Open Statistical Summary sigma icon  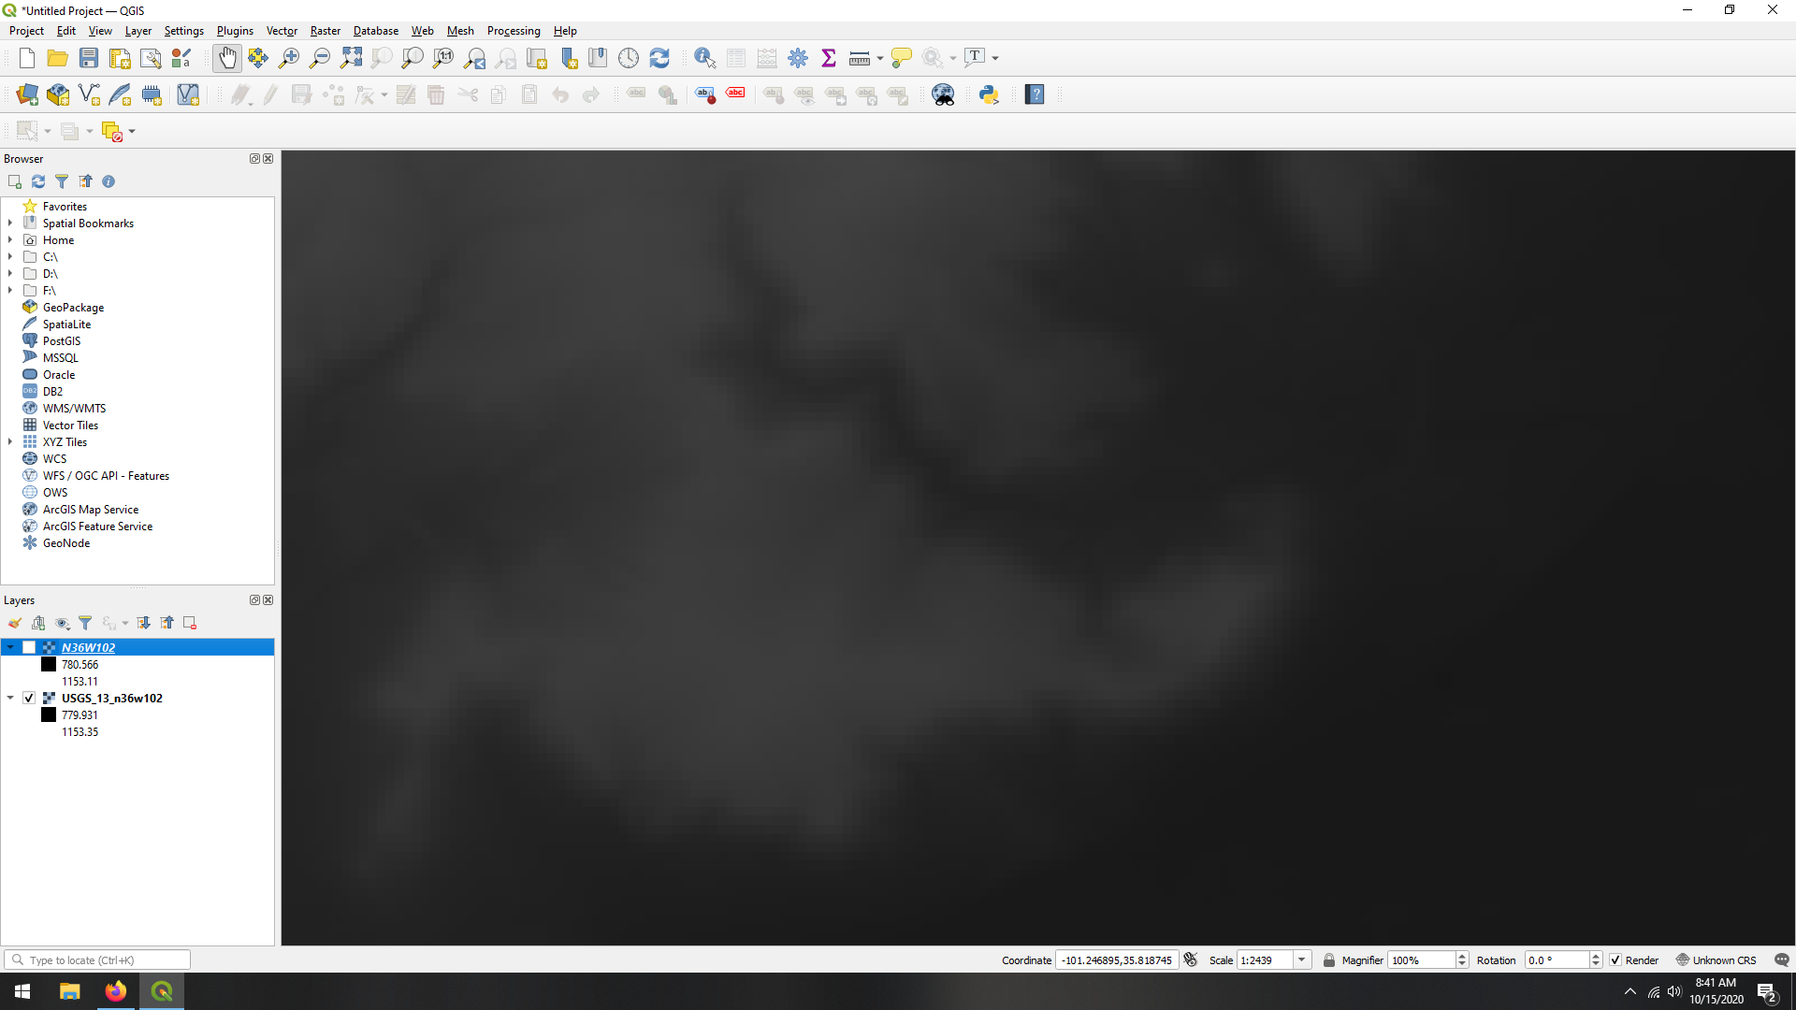coord(829,58)
